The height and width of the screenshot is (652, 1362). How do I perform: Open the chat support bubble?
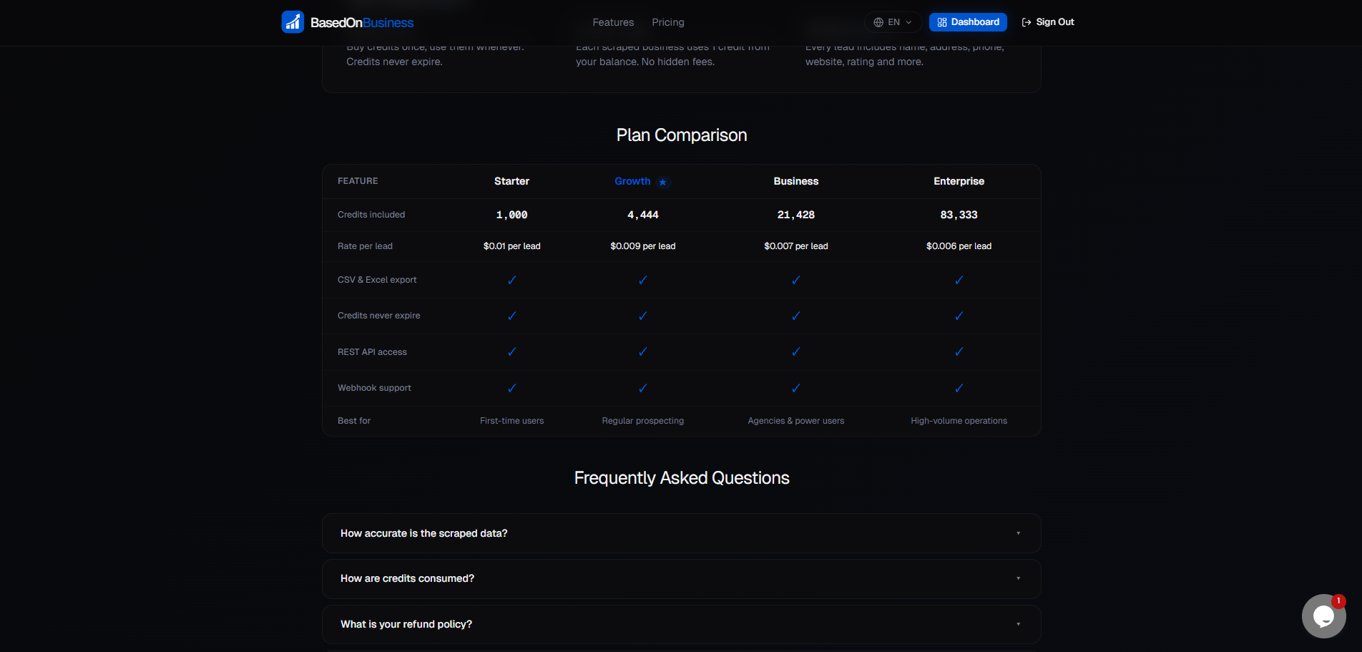[1323, 615]
